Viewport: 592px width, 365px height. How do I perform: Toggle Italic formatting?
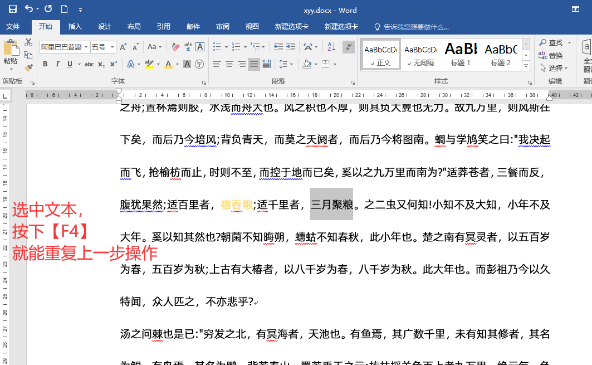coord(57,64)
